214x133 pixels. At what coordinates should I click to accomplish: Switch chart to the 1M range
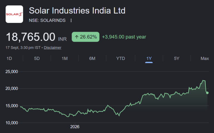[65, 59]
